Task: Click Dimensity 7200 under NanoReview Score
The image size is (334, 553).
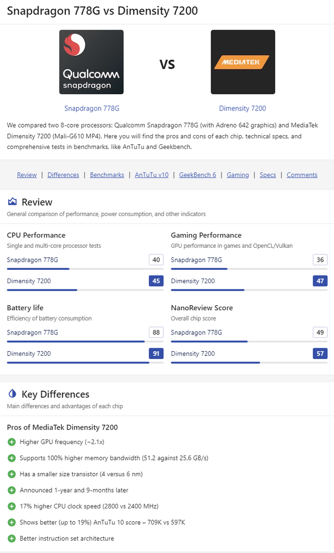Action: point(193,354)
